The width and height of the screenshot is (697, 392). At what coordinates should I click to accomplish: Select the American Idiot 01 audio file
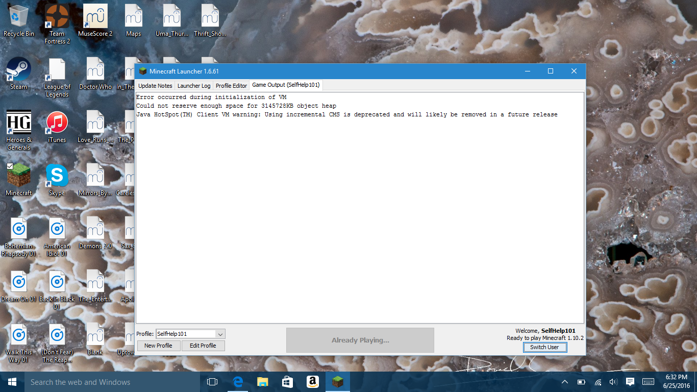[x=57, y=237]
